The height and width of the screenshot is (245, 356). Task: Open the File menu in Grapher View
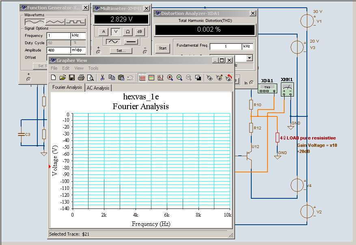pos(54,68)
